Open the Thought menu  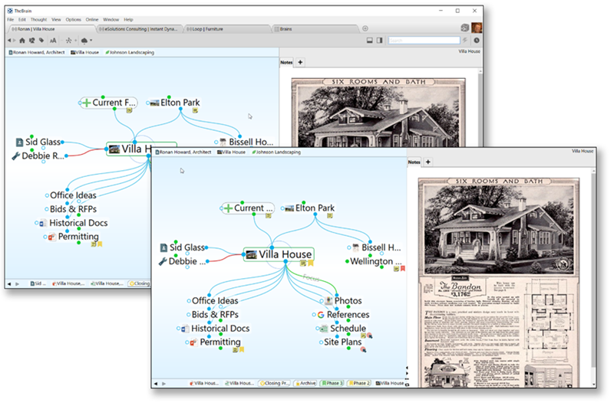coord(38,18)
